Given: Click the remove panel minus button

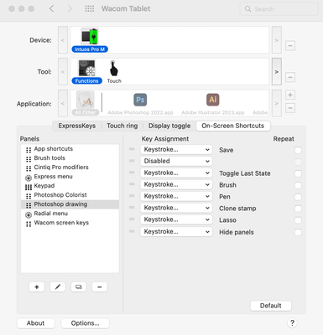Looking at the screenshot, I should pyautogui.click(x=100, y=287).
